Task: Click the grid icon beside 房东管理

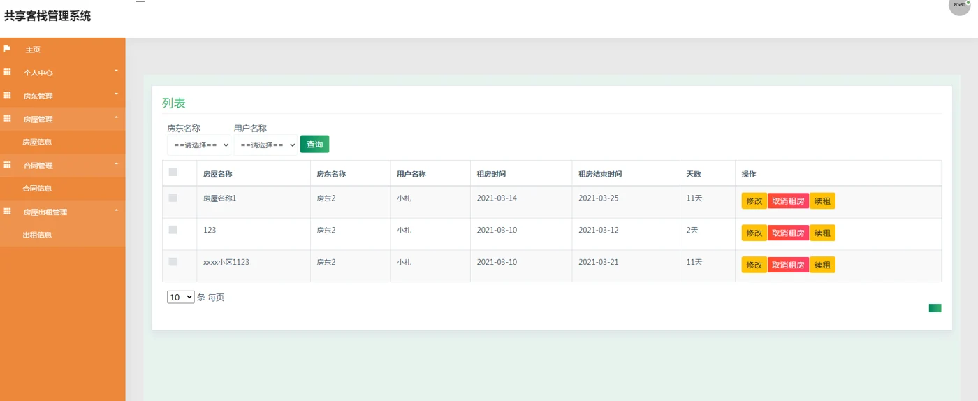Action: (7, 95)
